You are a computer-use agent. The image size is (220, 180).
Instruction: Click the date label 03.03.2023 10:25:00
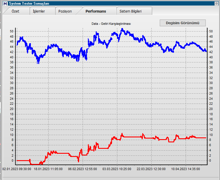117,169
